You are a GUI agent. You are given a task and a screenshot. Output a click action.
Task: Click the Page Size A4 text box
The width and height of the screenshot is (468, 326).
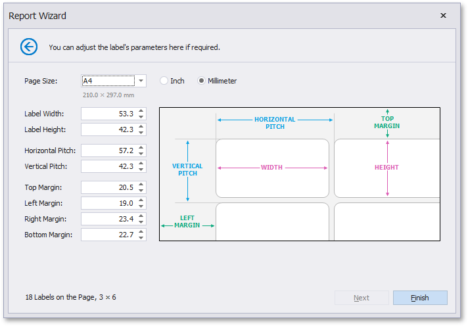[x=107, y=81]
